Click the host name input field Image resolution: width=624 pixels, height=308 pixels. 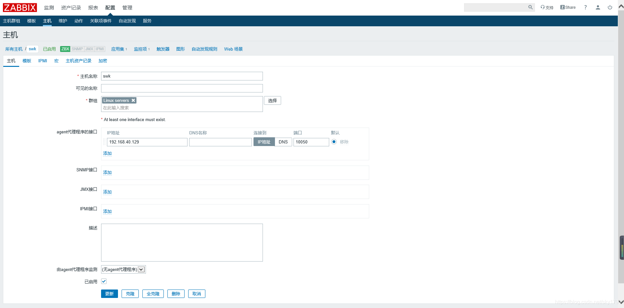click(x=182, y=76)
